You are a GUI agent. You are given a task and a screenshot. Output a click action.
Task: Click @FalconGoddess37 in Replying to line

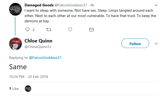click(x=45, y=58)
